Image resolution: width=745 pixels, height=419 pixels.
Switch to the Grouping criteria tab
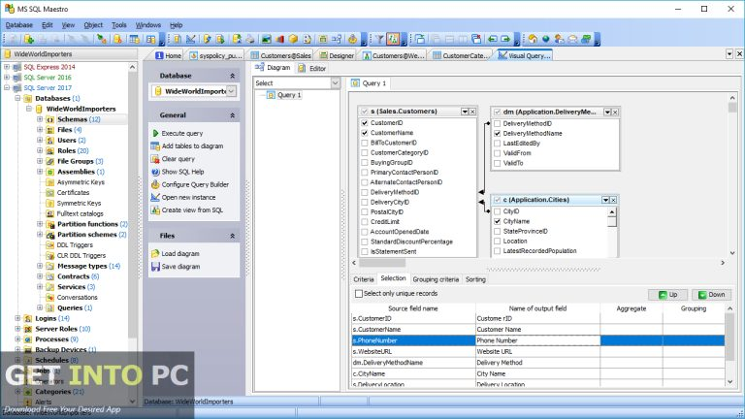(x=437, y=279)
